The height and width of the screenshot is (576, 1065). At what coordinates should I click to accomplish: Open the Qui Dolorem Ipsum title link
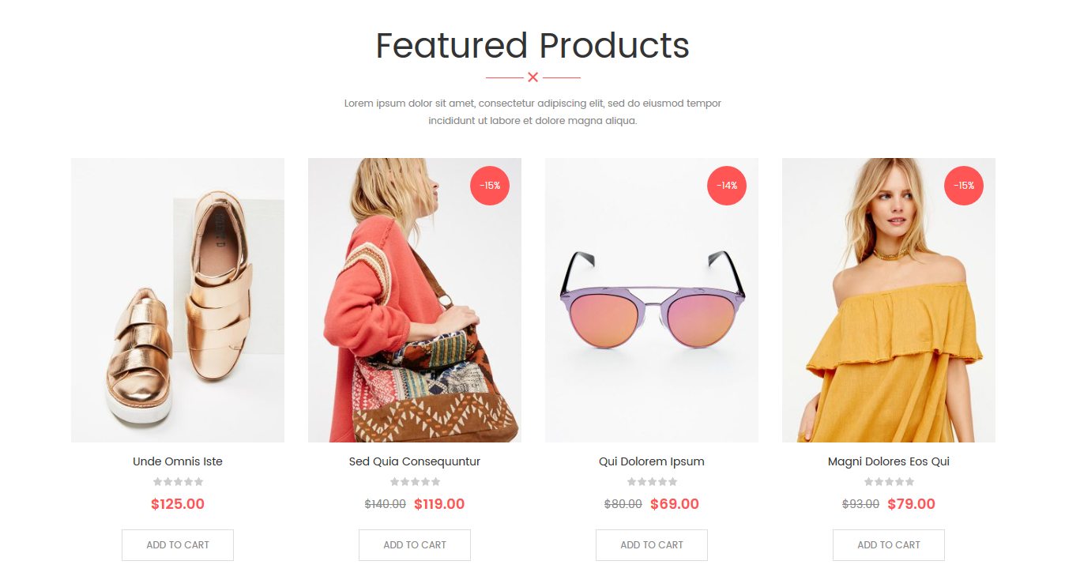pyautogui.click(x=652, y=461)
